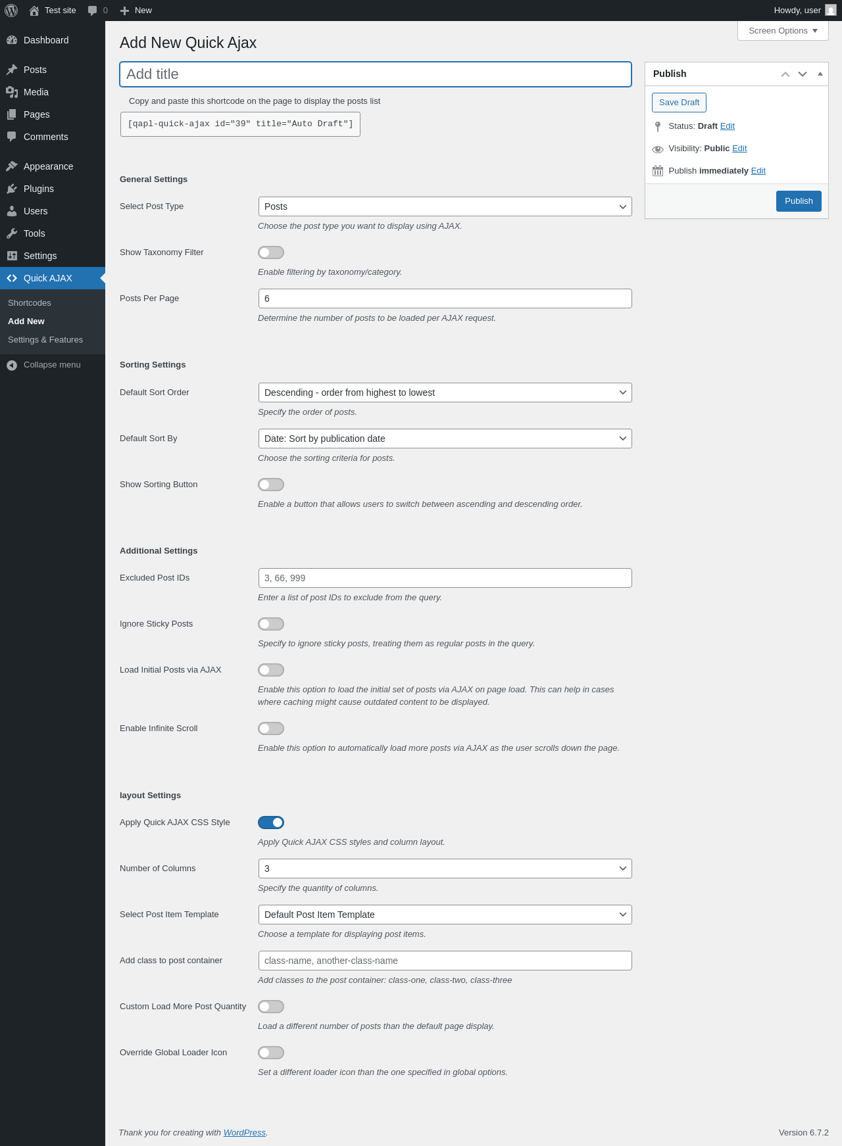Focus the Add title input field
The image size is (842, 1146).
[376, 74]
